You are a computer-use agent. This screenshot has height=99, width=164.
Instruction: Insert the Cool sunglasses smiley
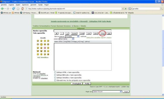click(45, 44)
